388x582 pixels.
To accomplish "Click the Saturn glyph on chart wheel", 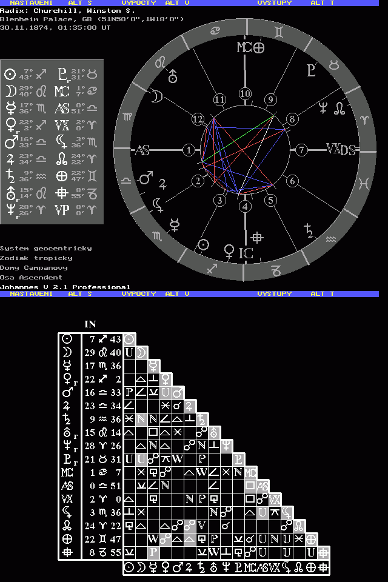I will tap(309, 230).
